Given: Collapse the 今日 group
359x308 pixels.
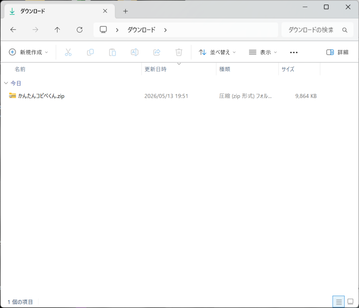Looking at the screenshot, I should [6, 83].
